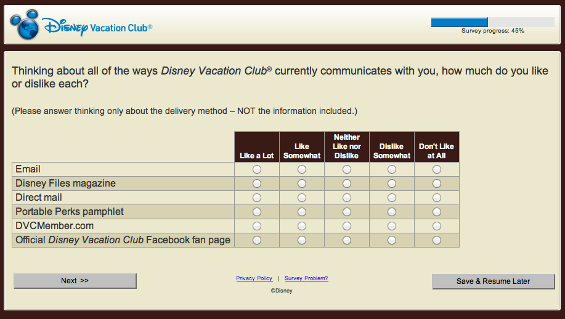Pick Like a Lot for Portable Perks pamphlet
Image resolution: width=565 pixels, height=319 pixels.
pyautogui.click(x=257, y=212)
